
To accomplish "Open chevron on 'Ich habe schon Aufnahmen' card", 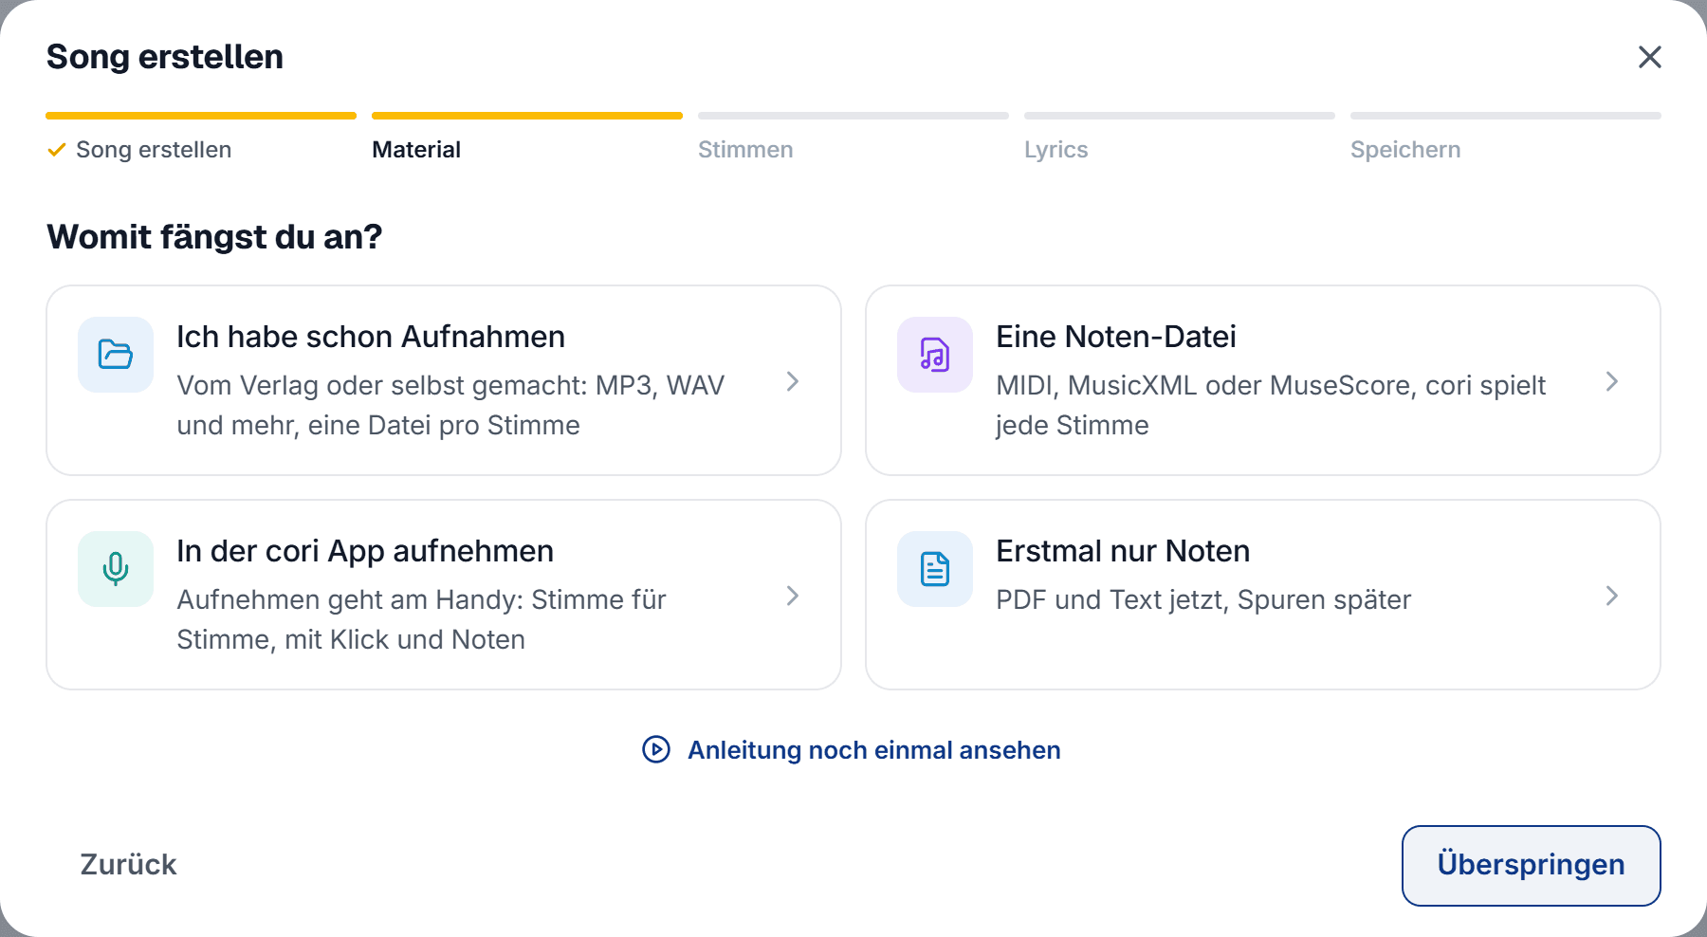I will [x=793, y=381].
